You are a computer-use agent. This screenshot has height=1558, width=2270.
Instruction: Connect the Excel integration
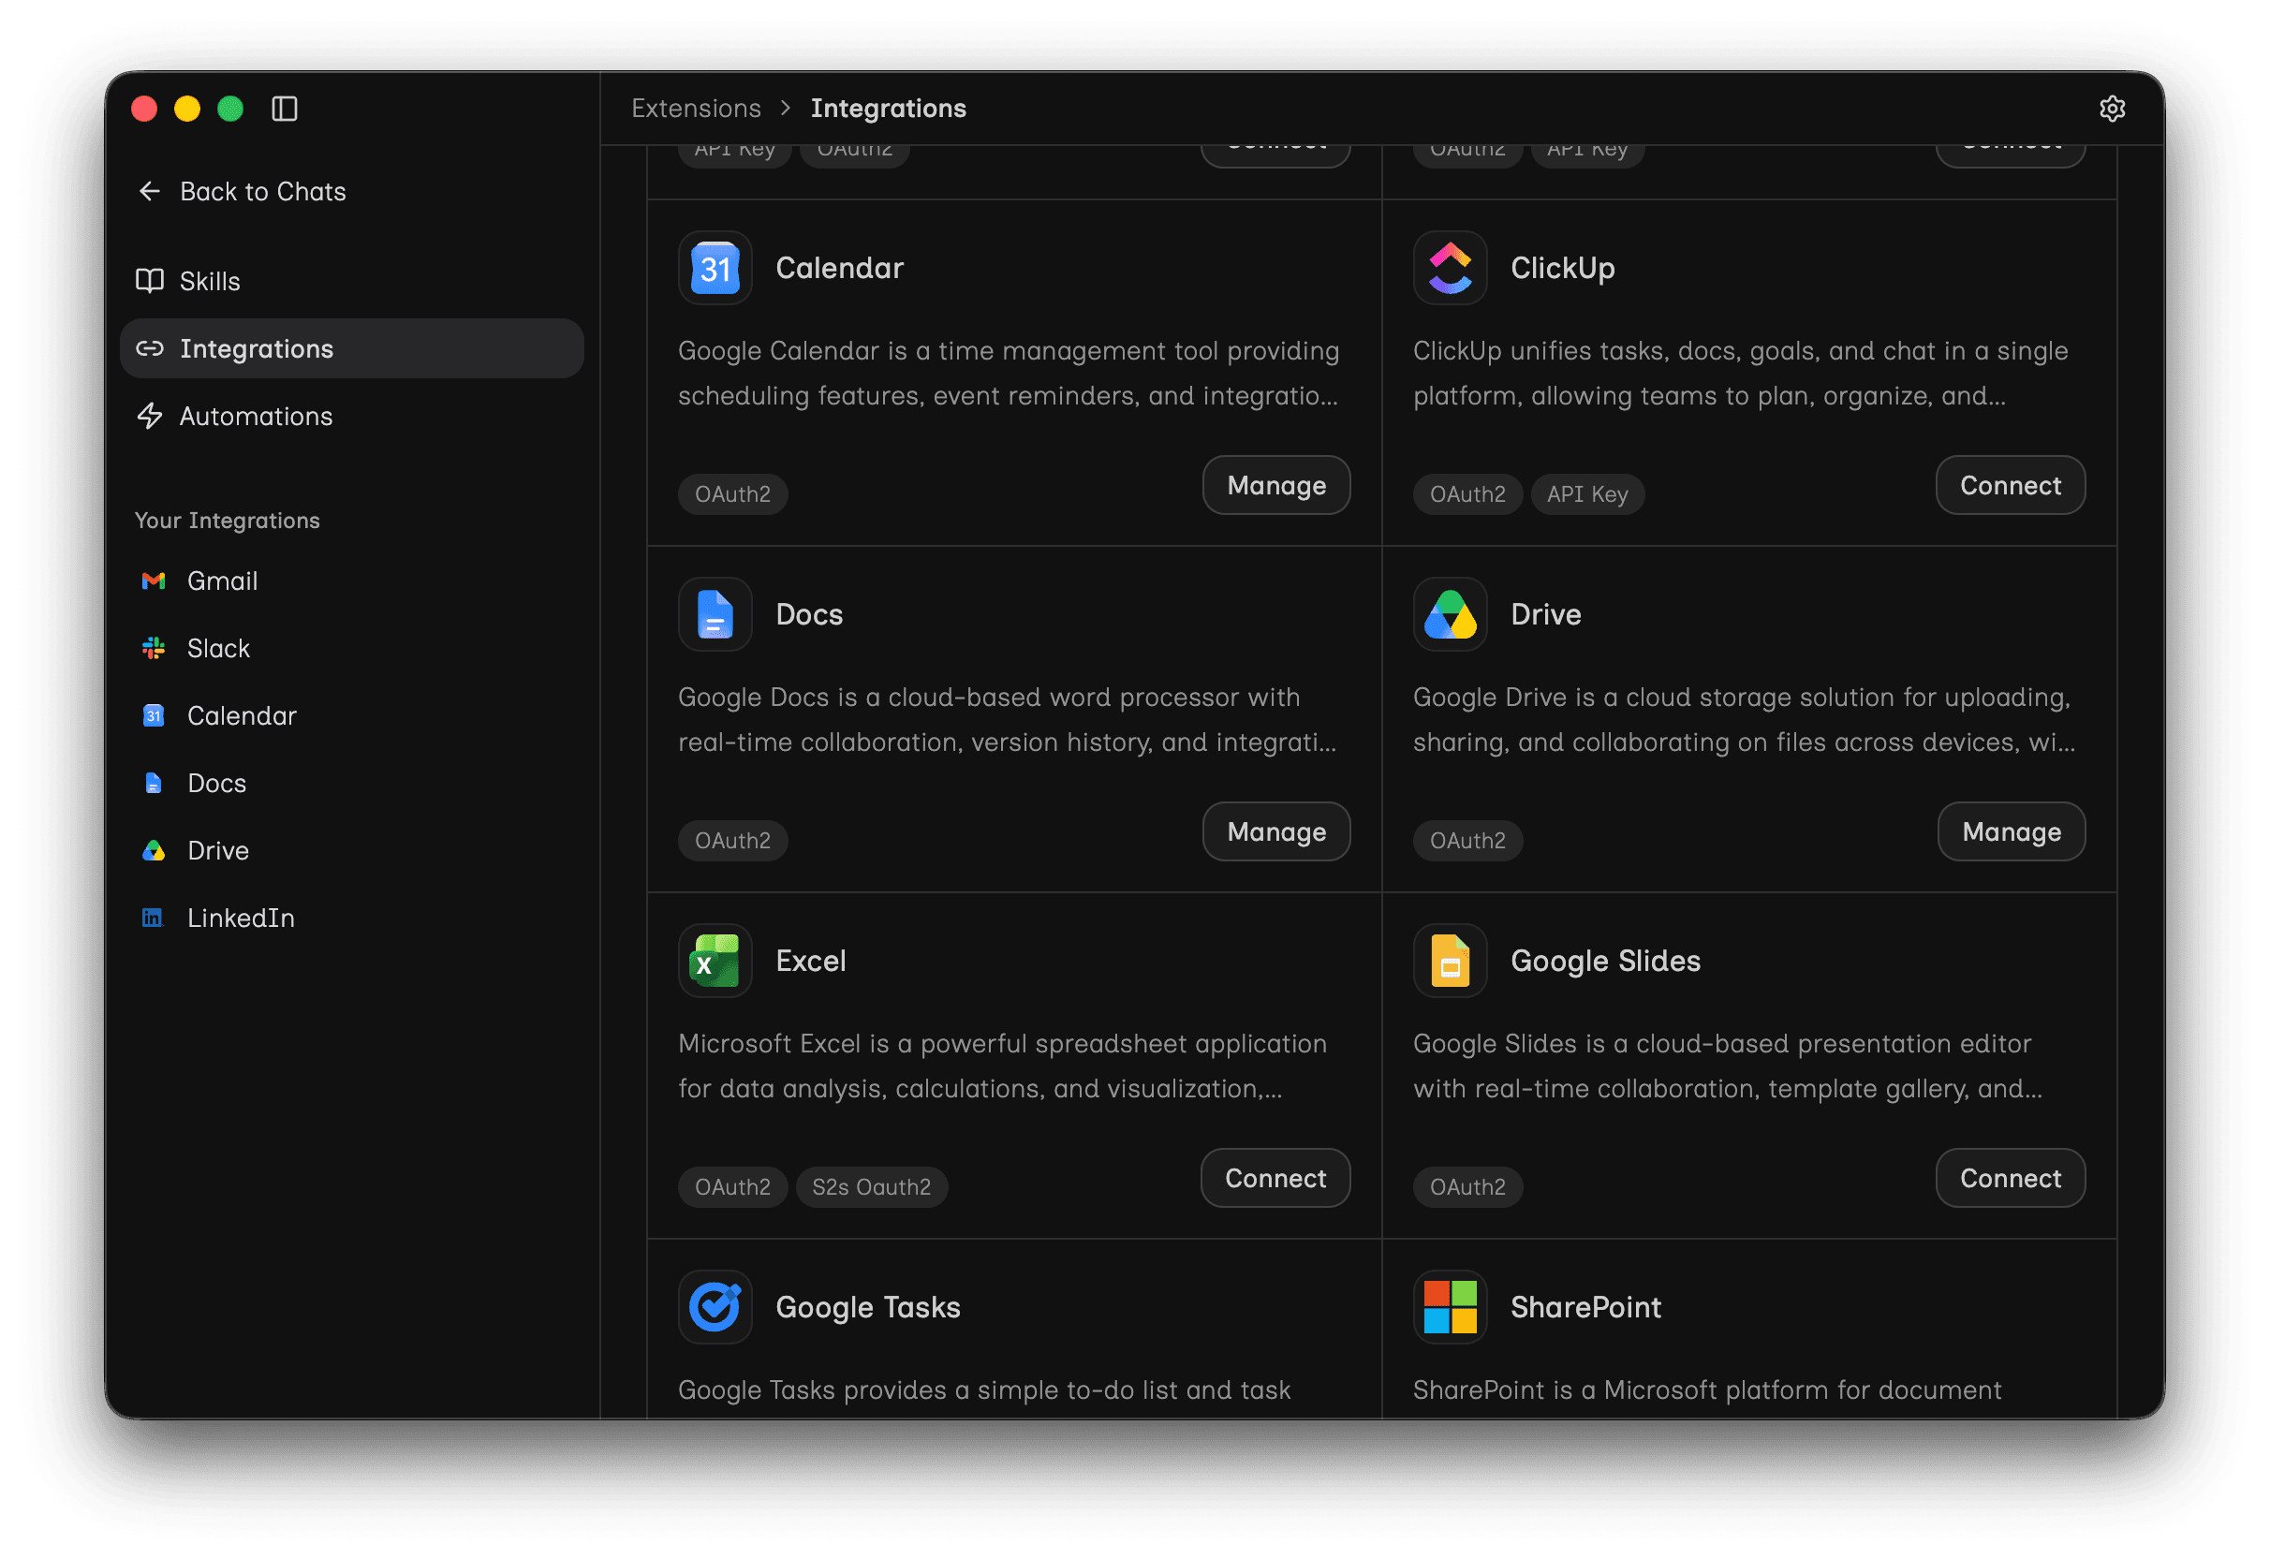coord(1275,1179)
